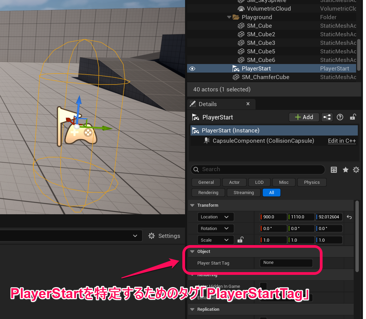Click Location X field 900.0

(x=273, y=217)
